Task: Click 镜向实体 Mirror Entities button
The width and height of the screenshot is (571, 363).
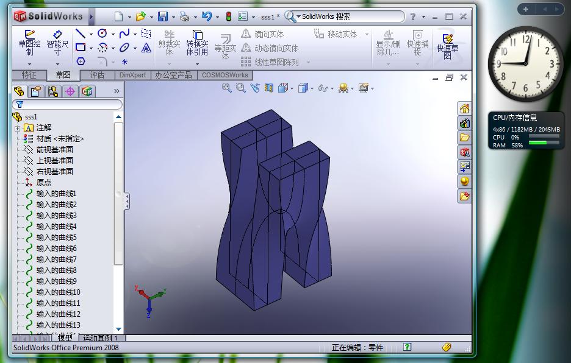Action: 262,34
